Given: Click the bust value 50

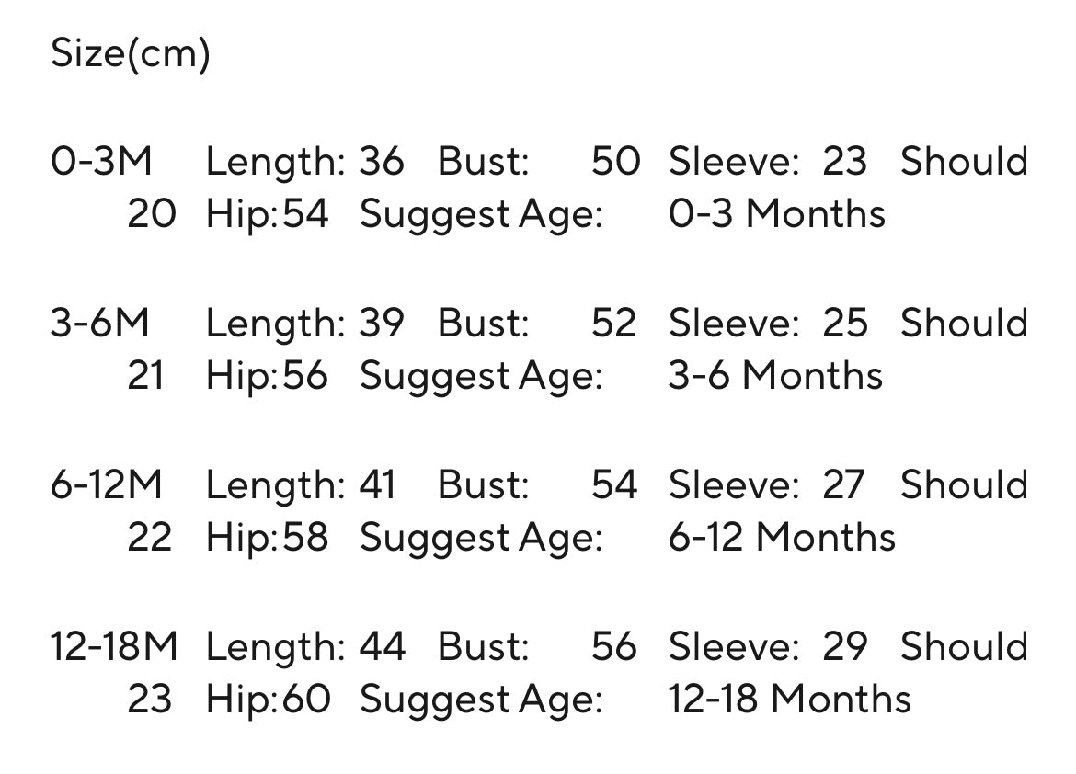Looking at the screenshot, I should (x=615, y=162).
